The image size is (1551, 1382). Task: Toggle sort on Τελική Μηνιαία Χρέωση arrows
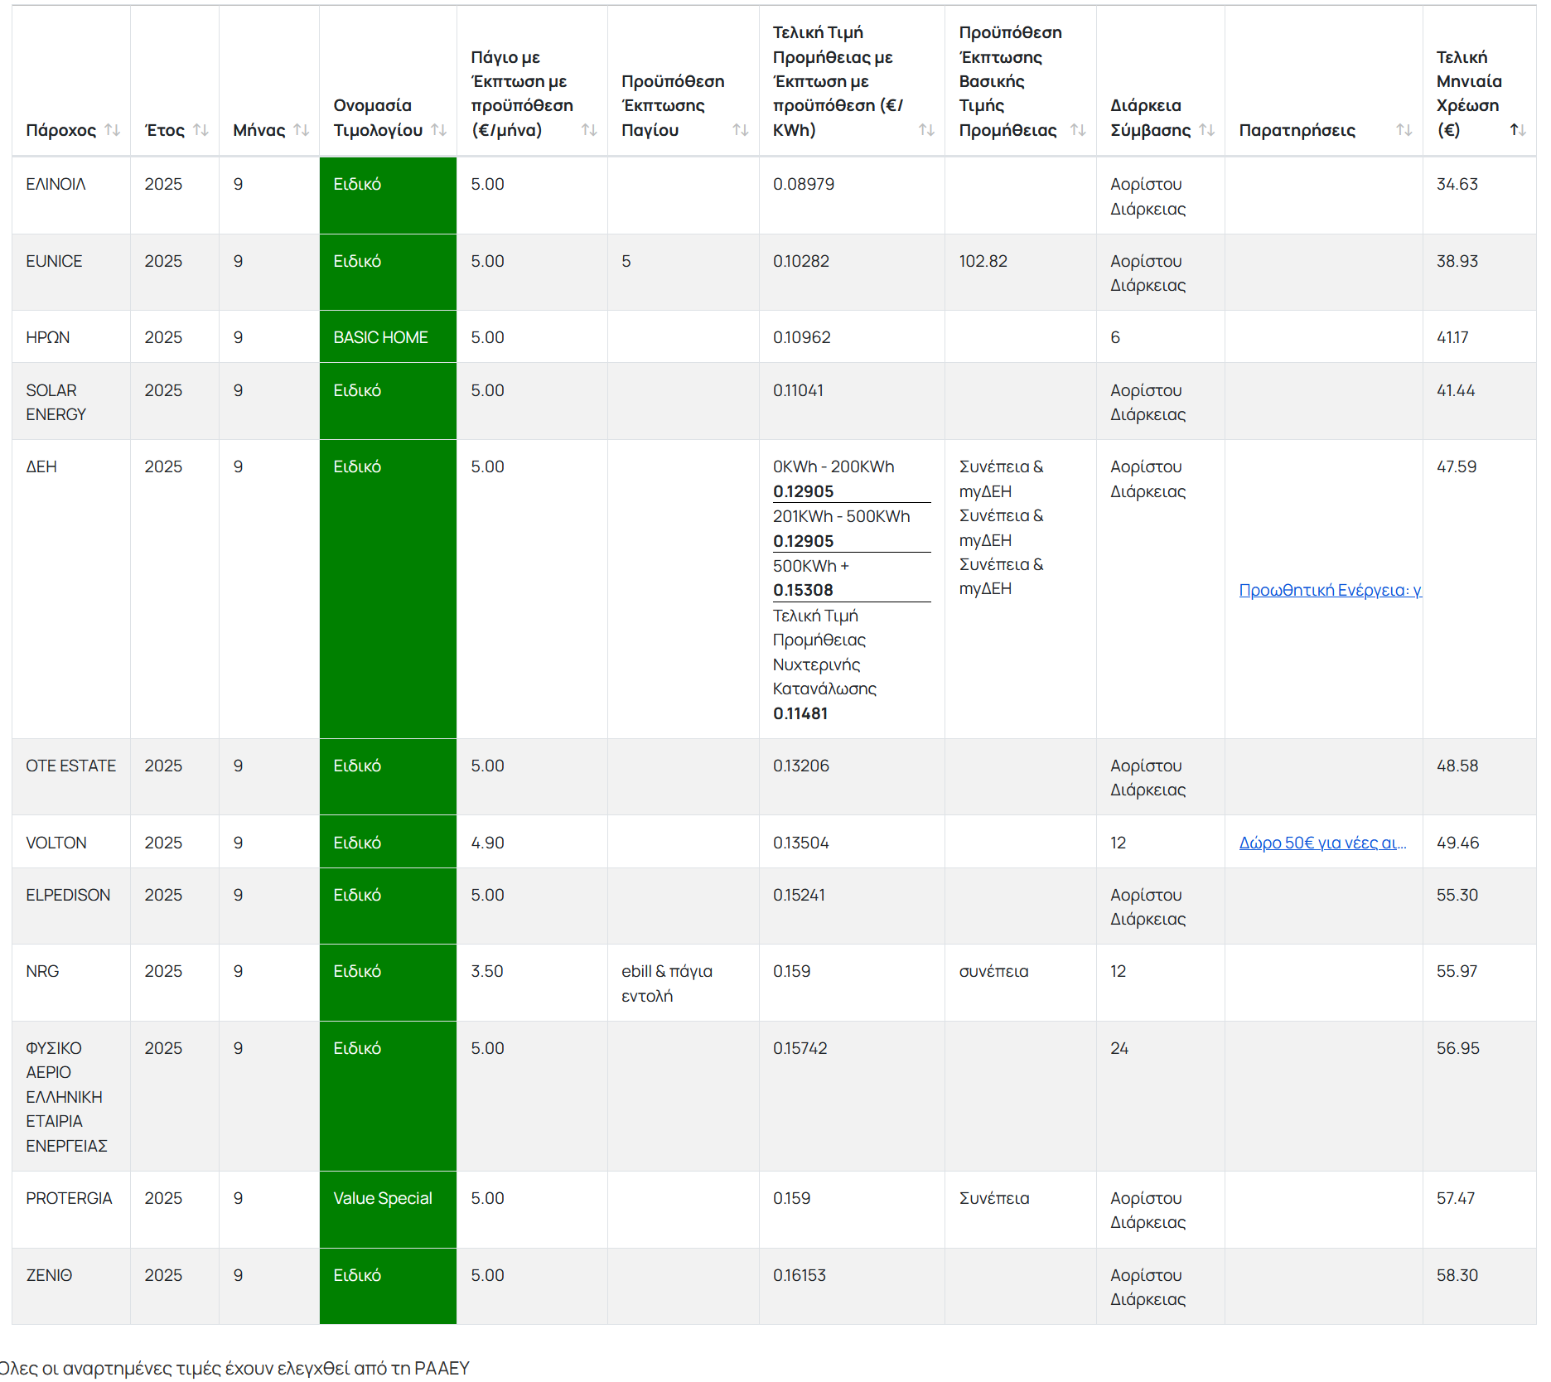(x=1518, y=130)
